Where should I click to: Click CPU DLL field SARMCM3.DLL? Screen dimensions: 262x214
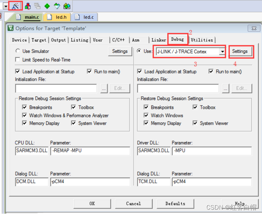point(32,151)
